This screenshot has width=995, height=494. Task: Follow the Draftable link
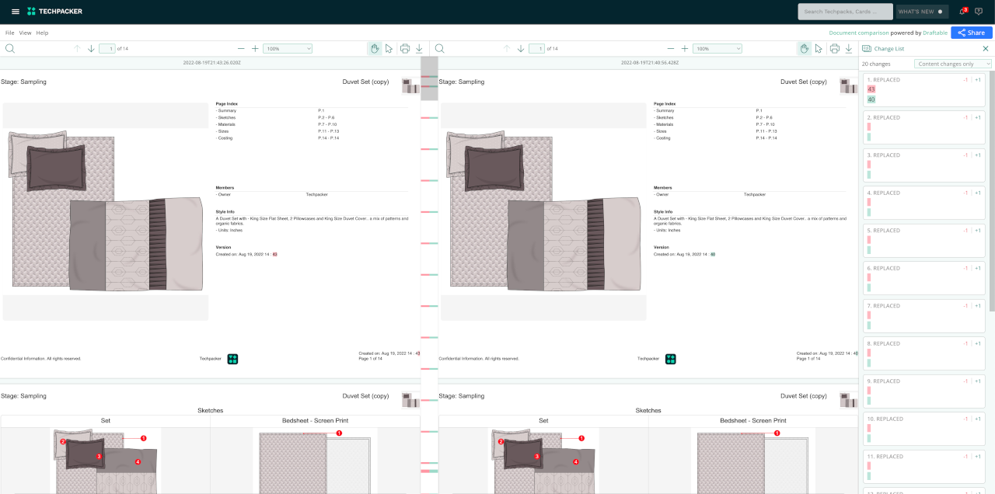point(935,33)
